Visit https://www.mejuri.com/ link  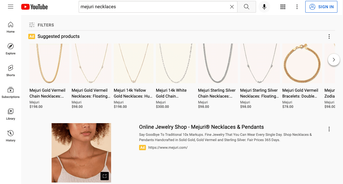168,148
